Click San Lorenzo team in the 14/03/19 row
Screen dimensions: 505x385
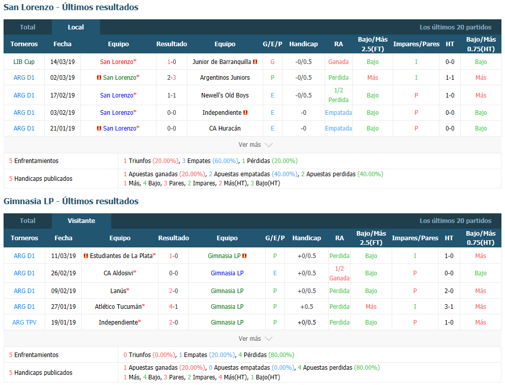pyautogui.click(x=116, y=62)
